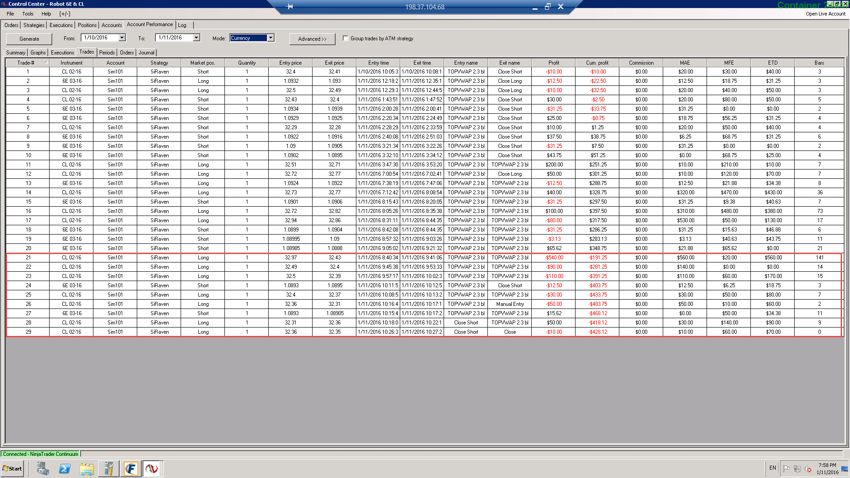Click the muted volume tray icon

pos(808,469)
